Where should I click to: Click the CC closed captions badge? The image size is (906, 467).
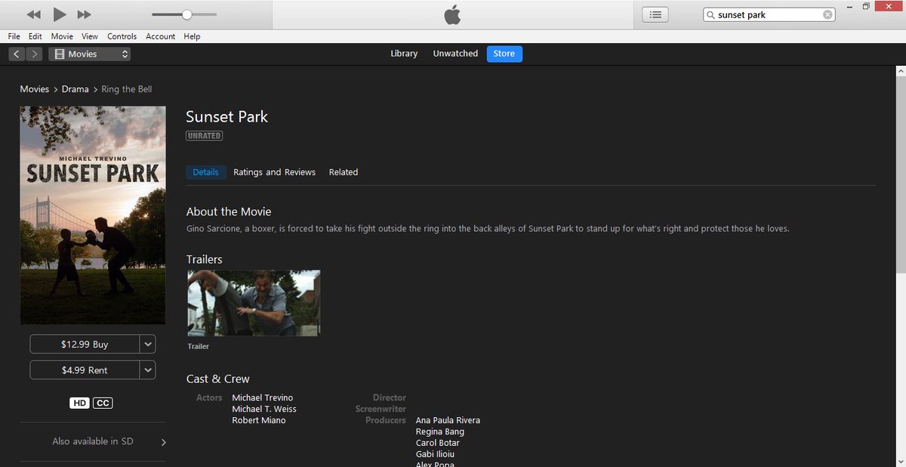pos(103,404)
